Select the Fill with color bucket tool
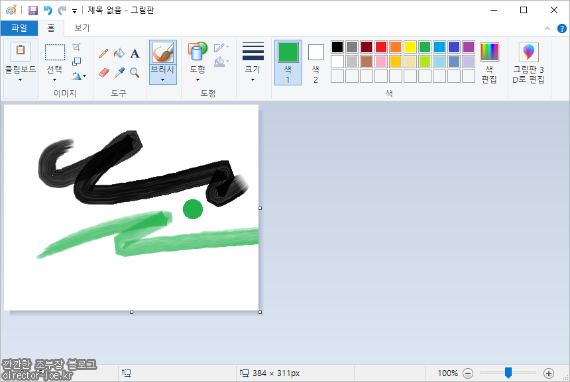Screen dimensions: 570x382 click(119, 54)
